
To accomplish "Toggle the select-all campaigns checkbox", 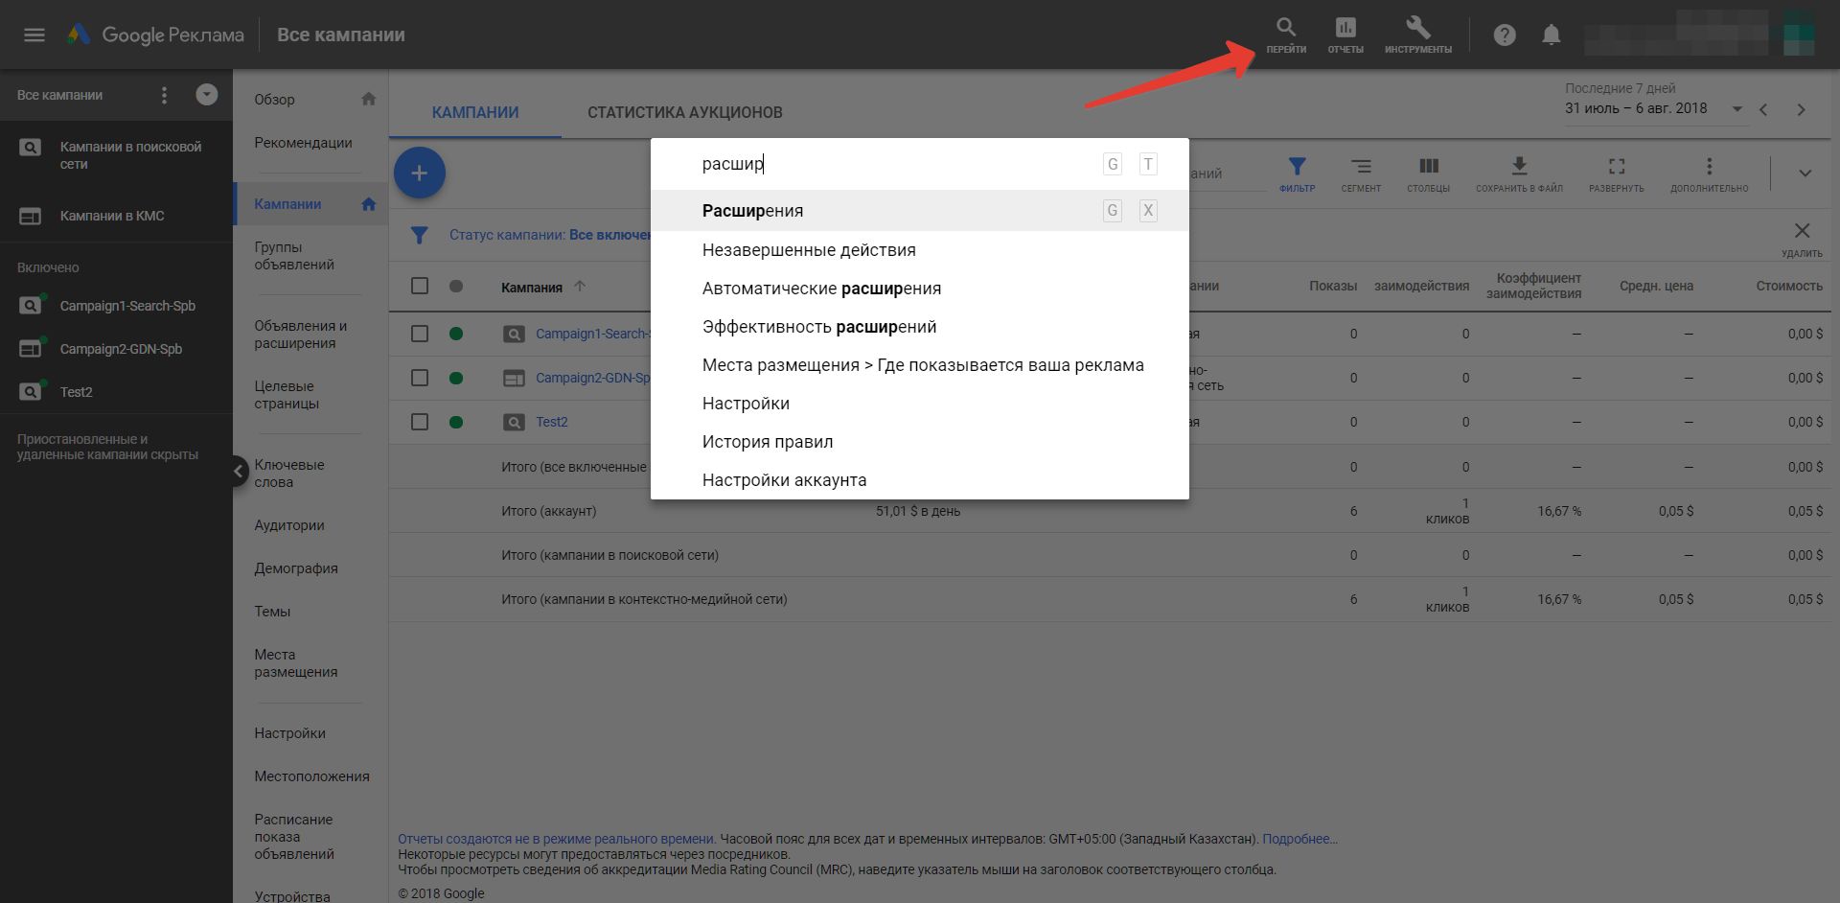I will pyautogui.click(x=420, y=286).
